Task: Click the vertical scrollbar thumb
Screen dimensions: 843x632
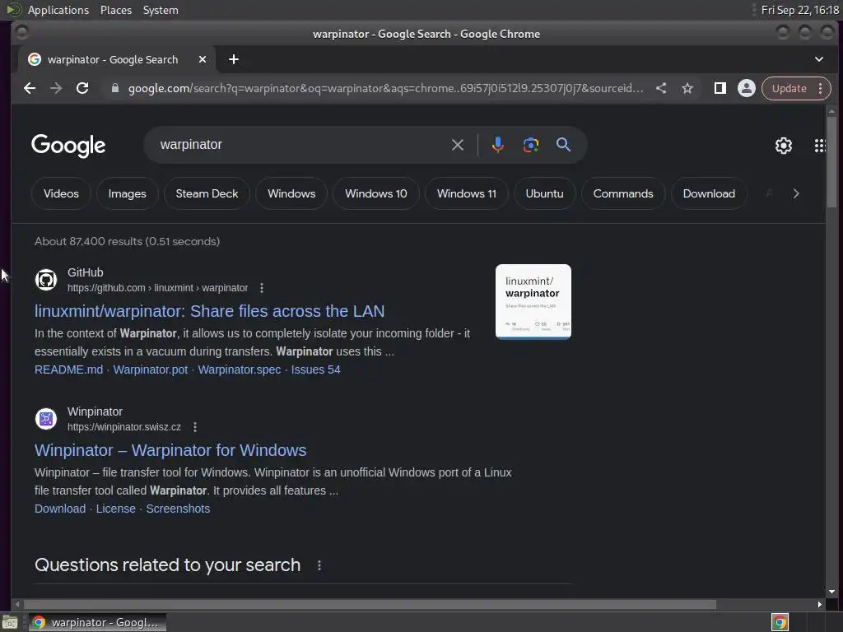Action: 831,161
